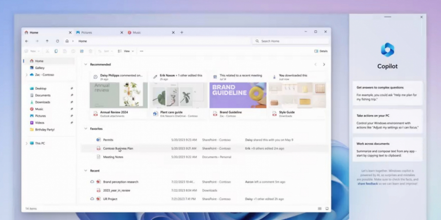Viewport: 441px width, 220px height.
Task: Select Contoso Business Plan file
Action: click(x=205, y=148)
